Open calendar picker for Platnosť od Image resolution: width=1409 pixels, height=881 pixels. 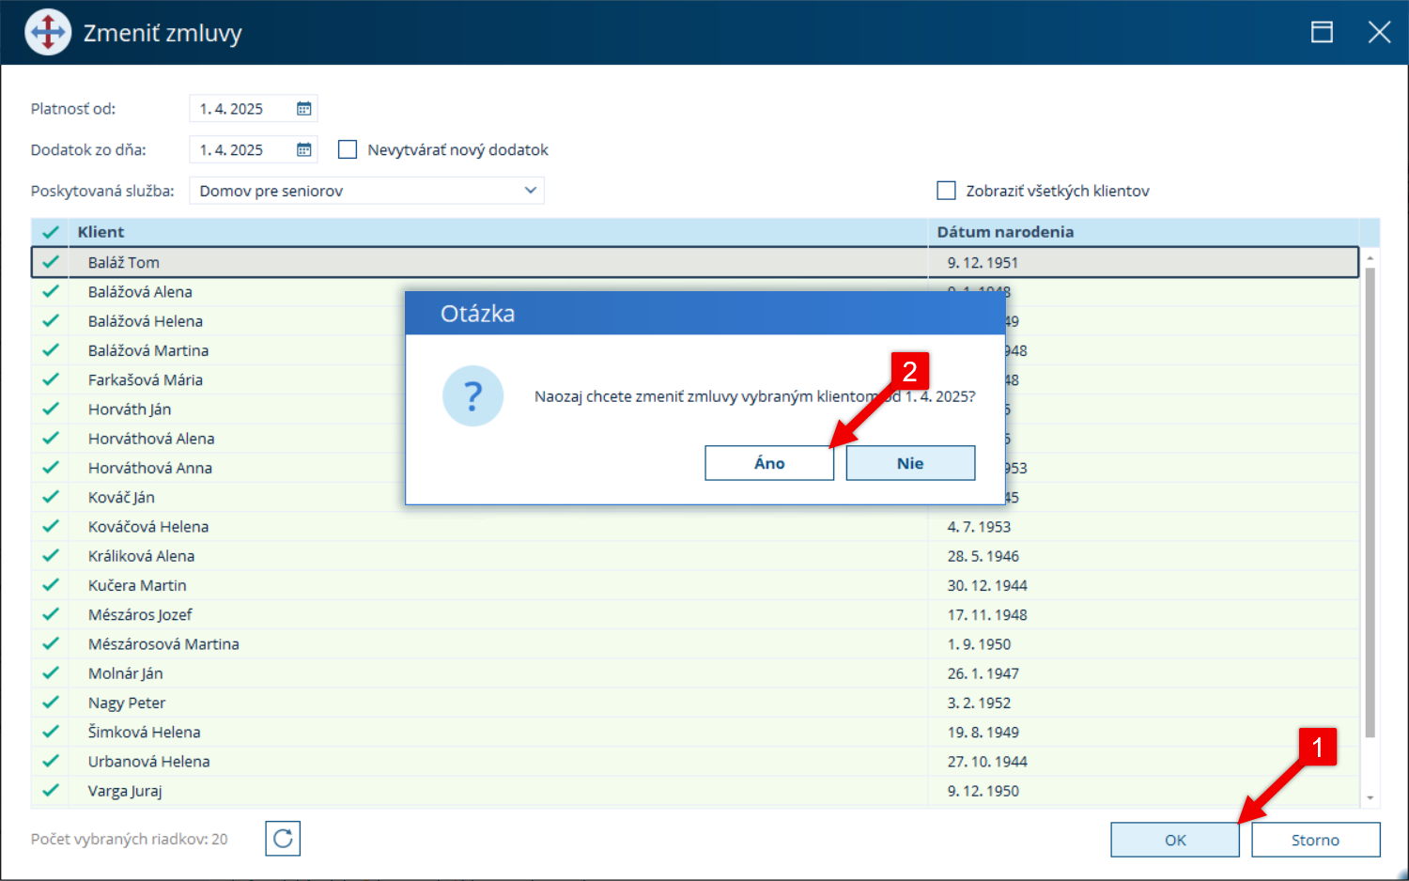point(304,109)
